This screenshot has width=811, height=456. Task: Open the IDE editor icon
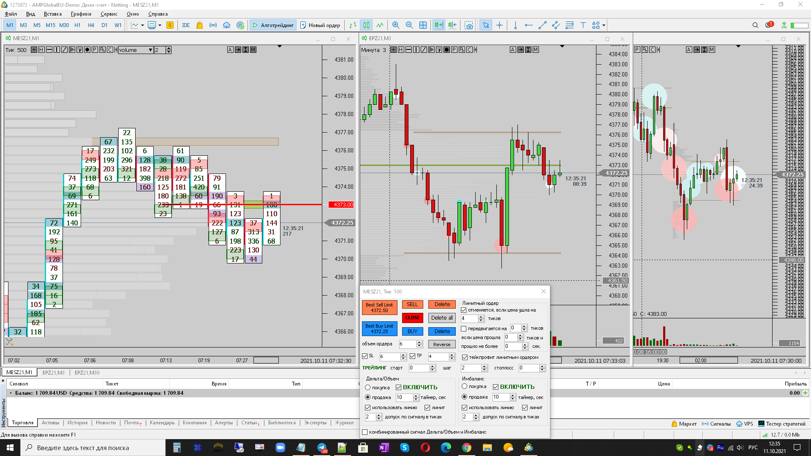tap(186, 25)
